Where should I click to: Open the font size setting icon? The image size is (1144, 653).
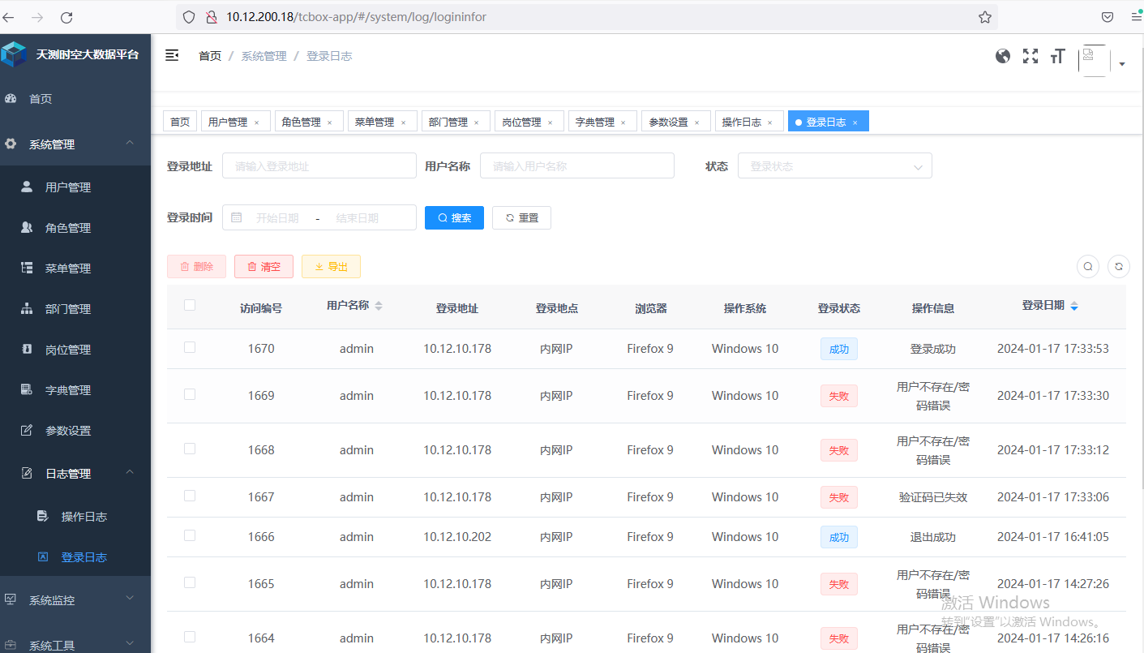coord(1056,56)
